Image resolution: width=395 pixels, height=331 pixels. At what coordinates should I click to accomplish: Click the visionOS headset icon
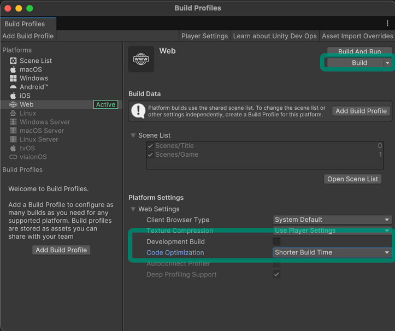pos(13,157)
